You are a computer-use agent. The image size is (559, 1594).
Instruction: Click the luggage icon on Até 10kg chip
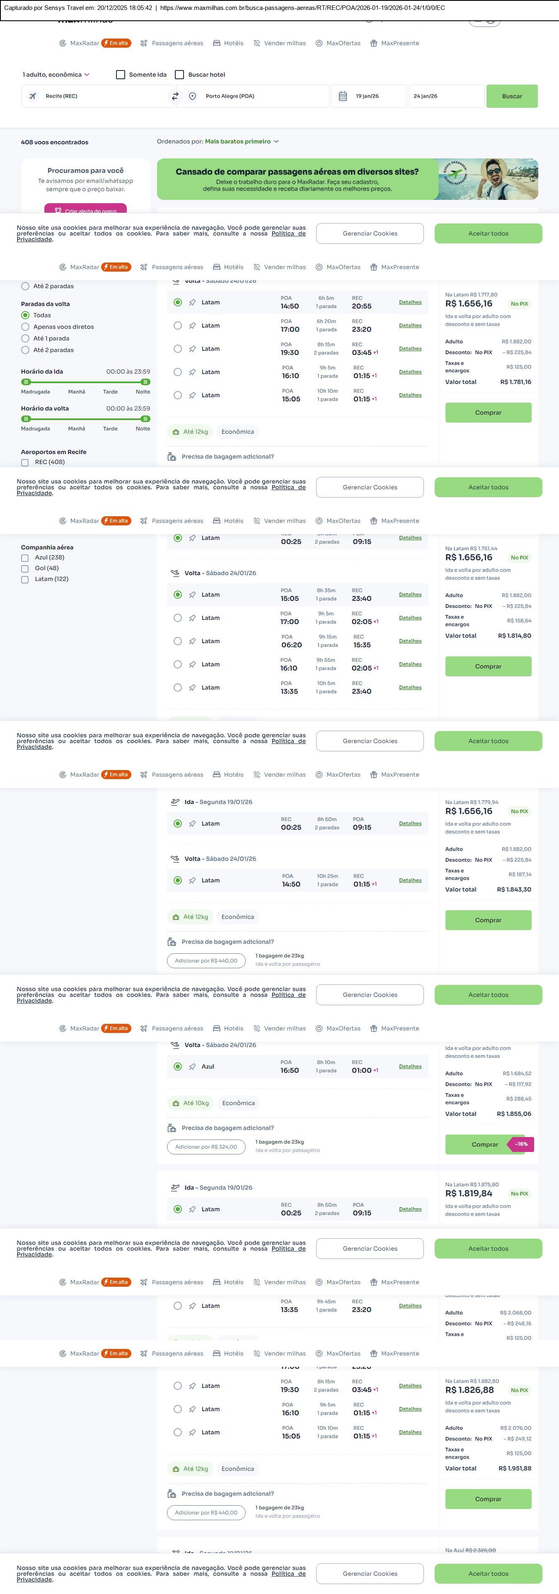pos(176,1103)
